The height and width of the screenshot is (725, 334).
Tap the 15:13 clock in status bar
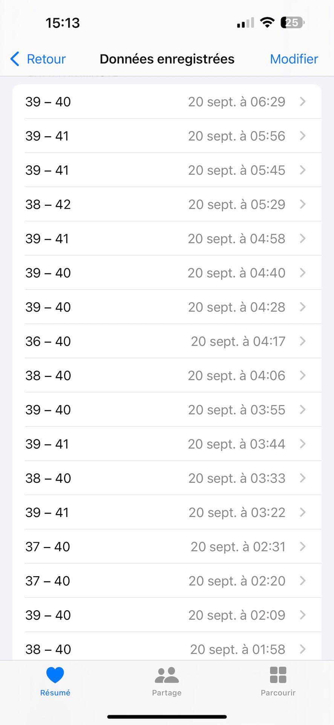click(63, 23)
